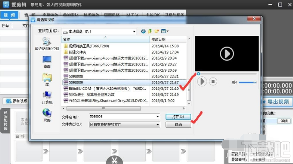Click the 取消 button
The width and height of the screenshot is (293, 164).
click(x=178, y=124)
